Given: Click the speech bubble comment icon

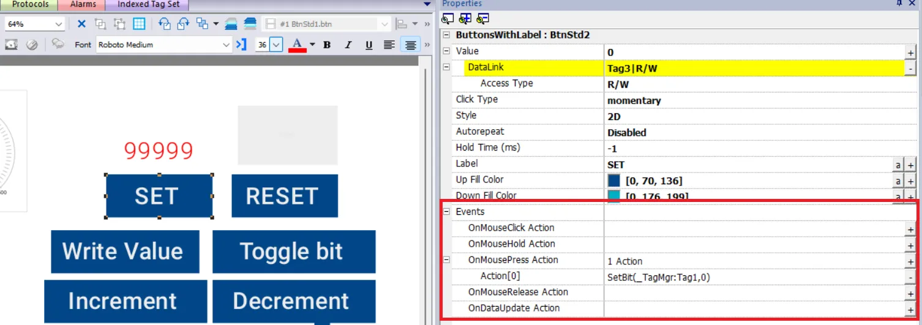Looking at the screenshot, I should coord(58,44).
